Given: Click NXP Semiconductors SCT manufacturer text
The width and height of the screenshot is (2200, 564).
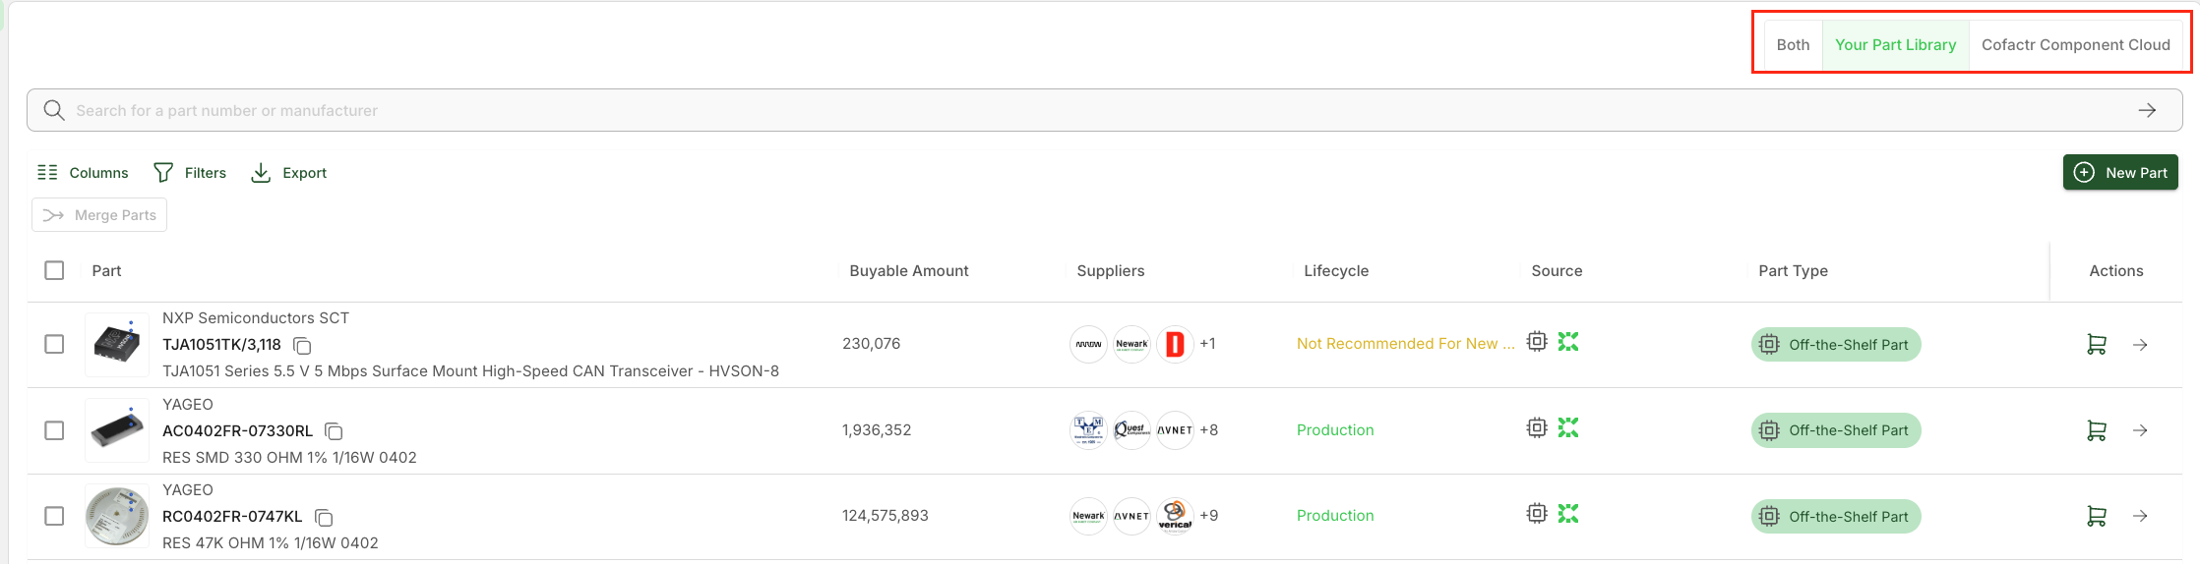Looking at the screenshot, I should point(256,317).
